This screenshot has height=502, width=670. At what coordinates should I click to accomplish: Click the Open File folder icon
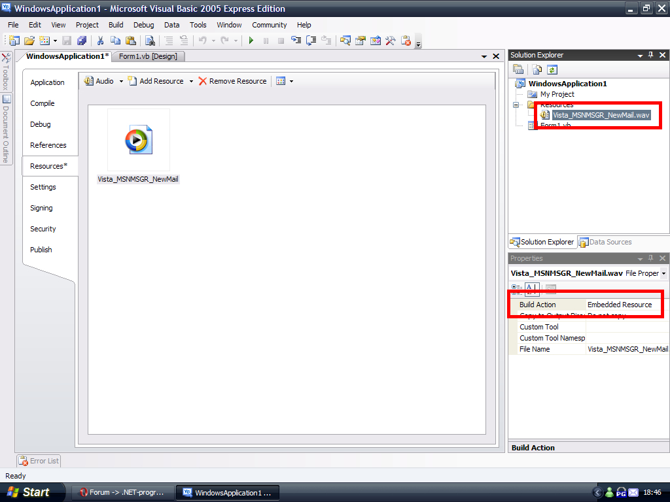[29, 41]
